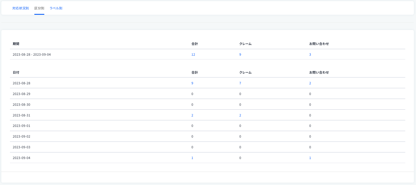Click the 2023-09-02 date cell
This screenshot has height=185, width=416.
click(21, 137)
